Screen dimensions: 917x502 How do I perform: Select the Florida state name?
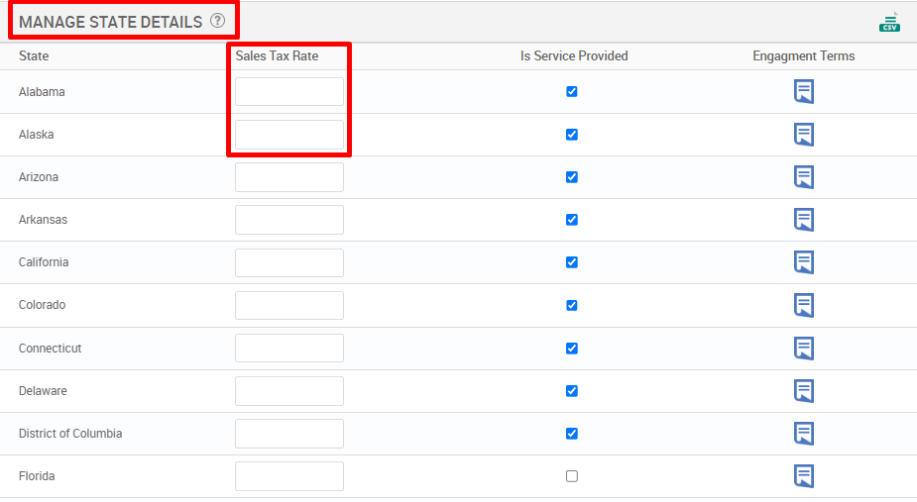tap(37, 476)
